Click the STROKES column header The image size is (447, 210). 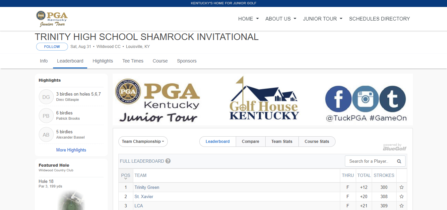384,175
